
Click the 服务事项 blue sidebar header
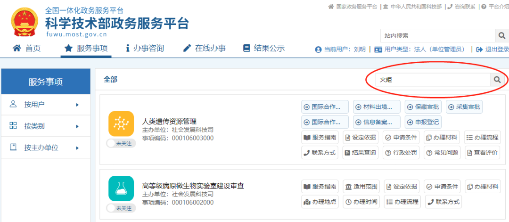click(x=46, y=82)
